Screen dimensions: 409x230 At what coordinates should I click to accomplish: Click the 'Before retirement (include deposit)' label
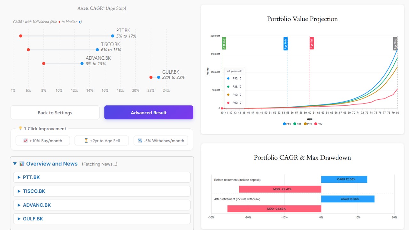click(x=237, y=180)
